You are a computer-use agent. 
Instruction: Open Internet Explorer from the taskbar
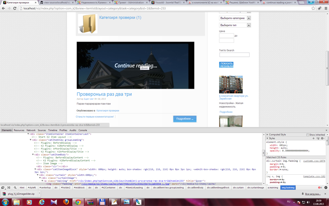[42, 201]
